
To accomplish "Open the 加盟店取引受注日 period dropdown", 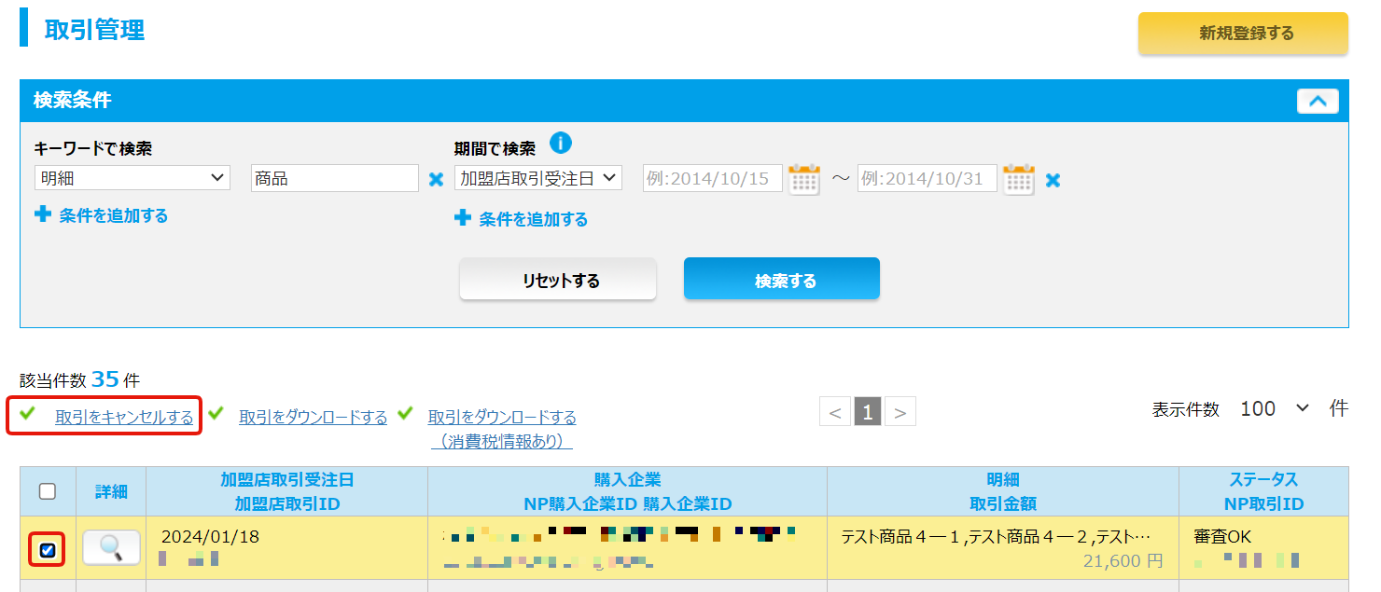I will point(538,177).
